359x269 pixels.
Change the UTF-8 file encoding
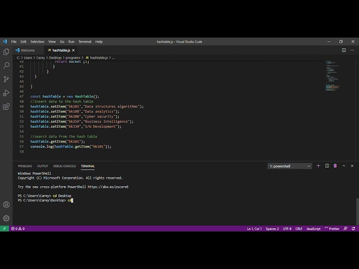tap(287, 229)
